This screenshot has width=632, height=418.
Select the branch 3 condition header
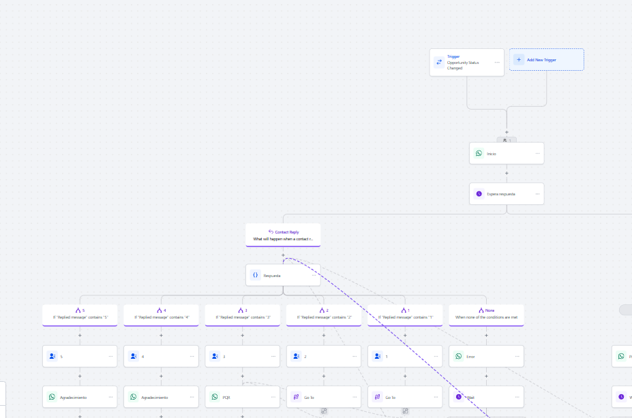pos(242,314)
